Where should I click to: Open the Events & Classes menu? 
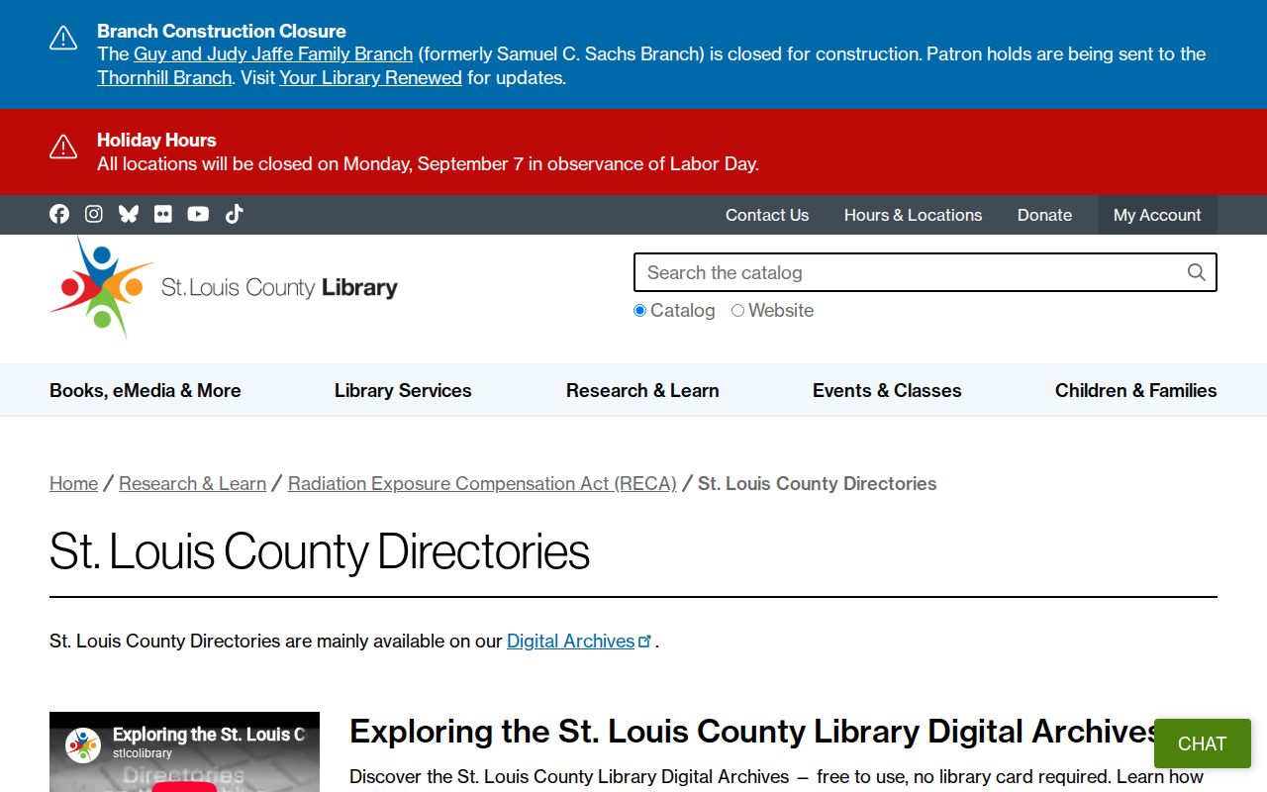point(887,390)
